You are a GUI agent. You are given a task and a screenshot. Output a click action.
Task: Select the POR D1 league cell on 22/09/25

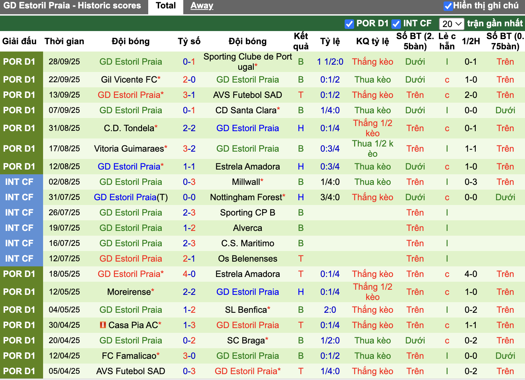click(19, 80)
